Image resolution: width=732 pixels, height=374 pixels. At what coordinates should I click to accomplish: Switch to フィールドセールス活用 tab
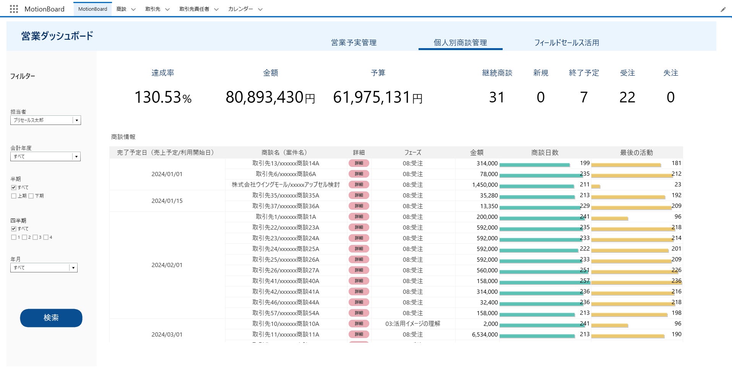tap(566, 43)
